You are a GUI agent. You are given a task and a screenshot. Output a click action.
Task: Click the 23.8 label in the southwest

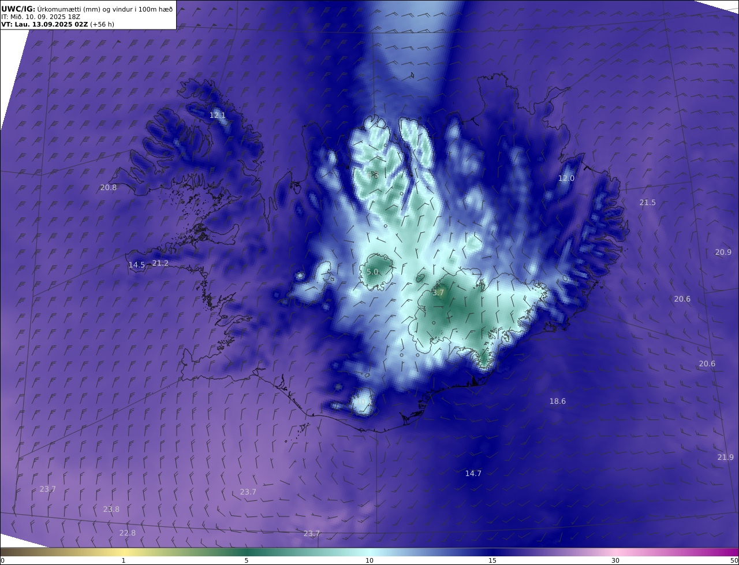tap(111, 510)
